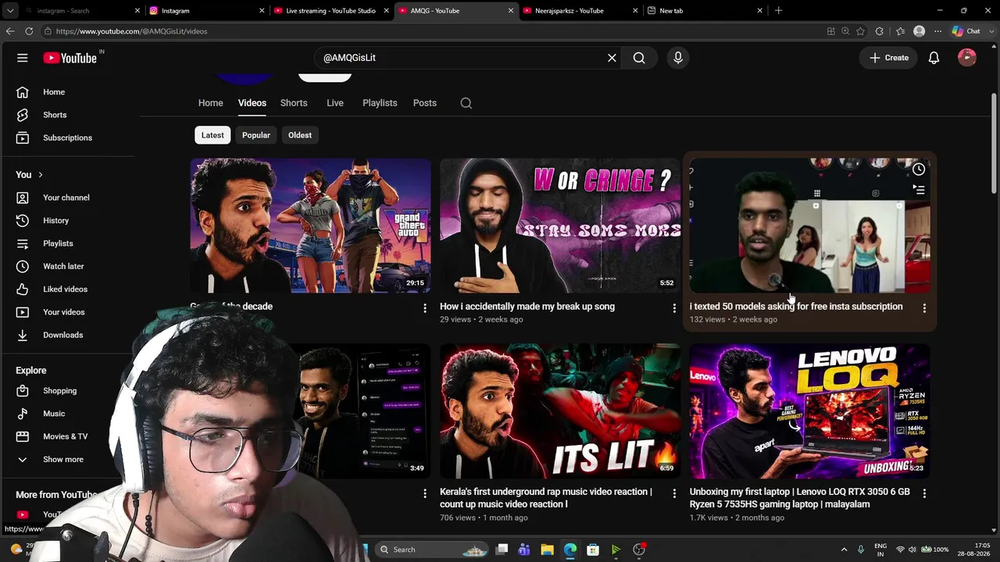1000x562 pixels.
Task: Switch to the Instagram browser tab
Action: point(205,11)
